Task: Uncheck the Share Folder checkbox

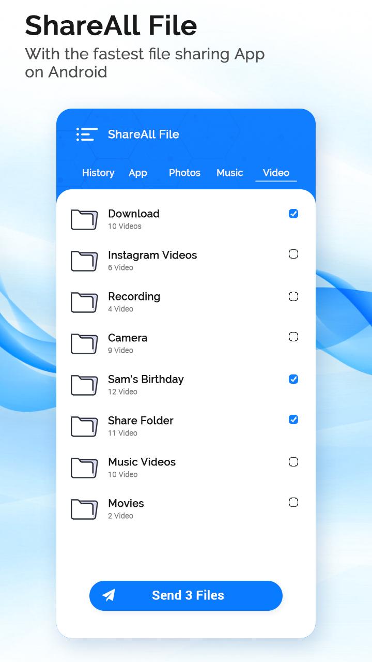Action: (293, 419)
